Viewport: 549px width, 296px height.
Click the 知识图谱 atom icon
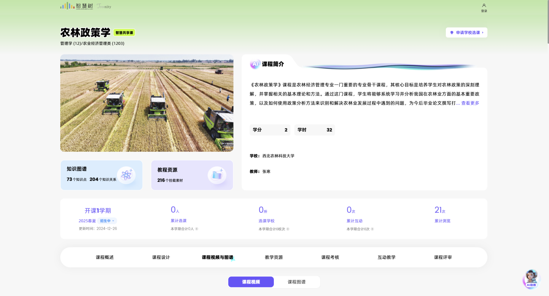126,175
